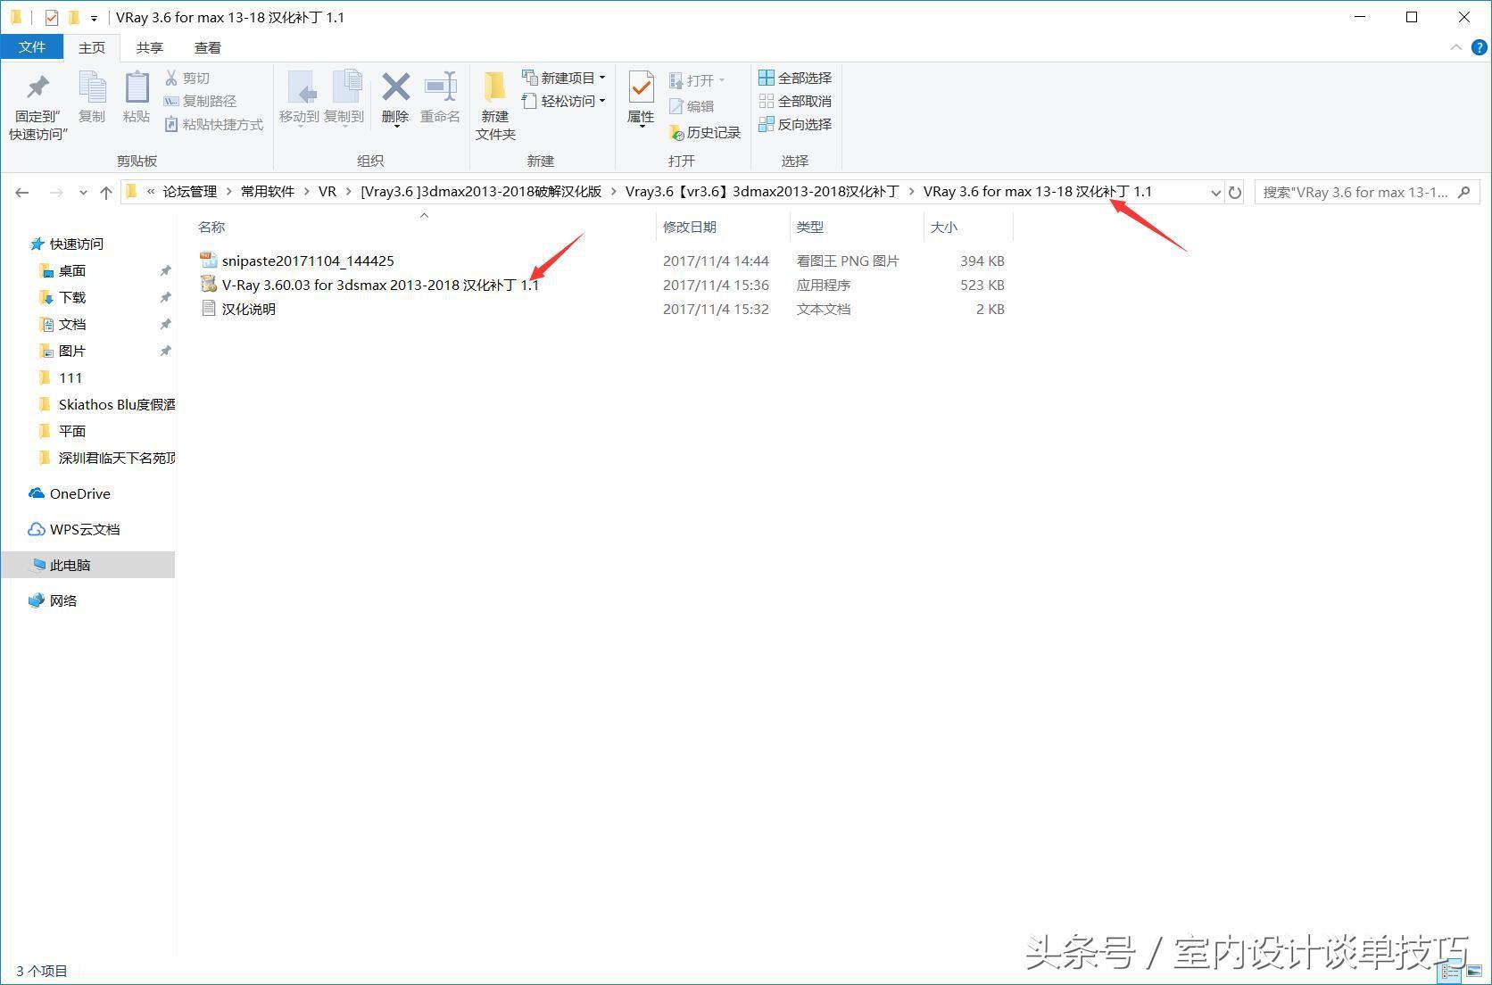Select 汉化说明 text document

coord(248,309)
